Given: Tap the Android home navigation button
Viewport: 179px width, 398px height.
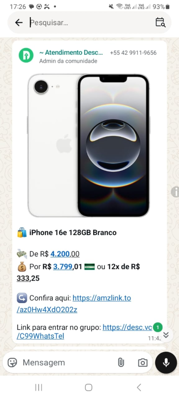Looking at the screenshot, I should (x=89, y=388).
